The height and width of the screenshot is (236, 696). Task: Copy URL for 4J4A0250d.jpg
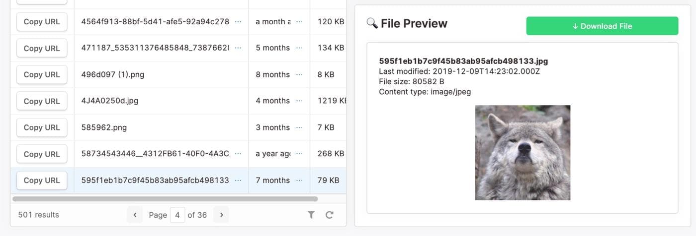point(42,101)
